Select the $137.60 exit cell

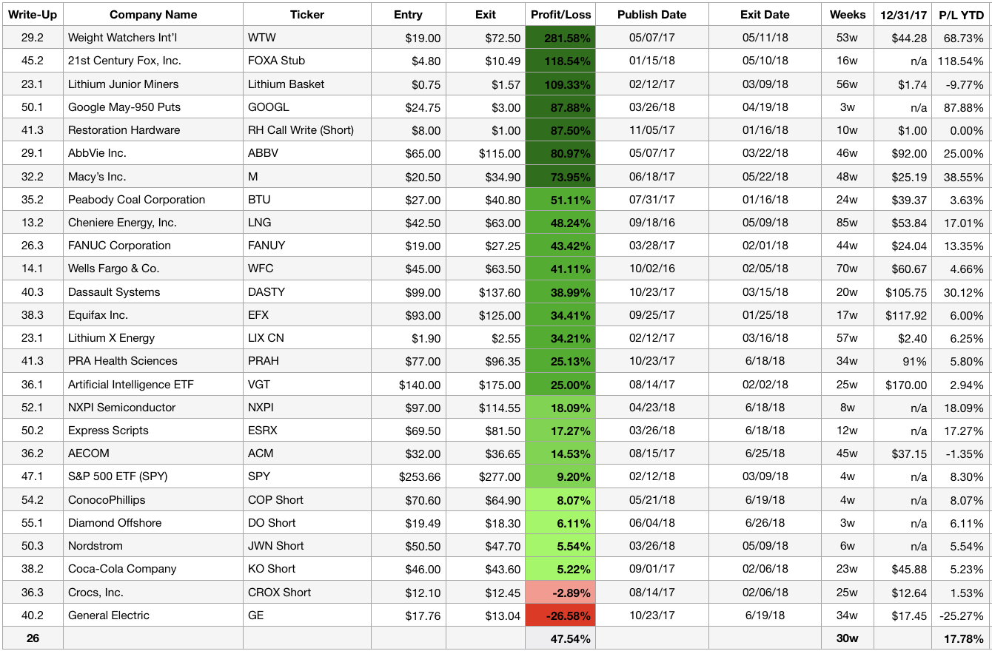tap(486, 292)
